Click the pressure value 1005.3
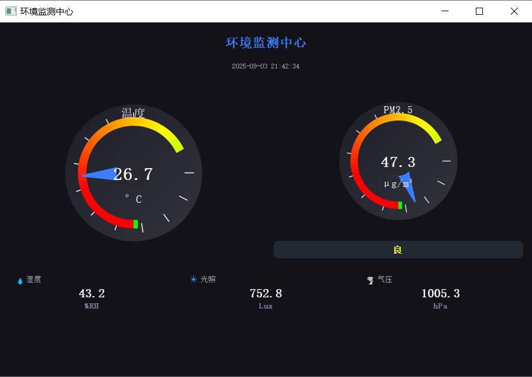Viewport: 532px width, 377px height. pos(440,293)
